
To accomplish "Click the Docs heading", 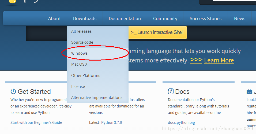I will pyautogui.click(x=182, y=91).
